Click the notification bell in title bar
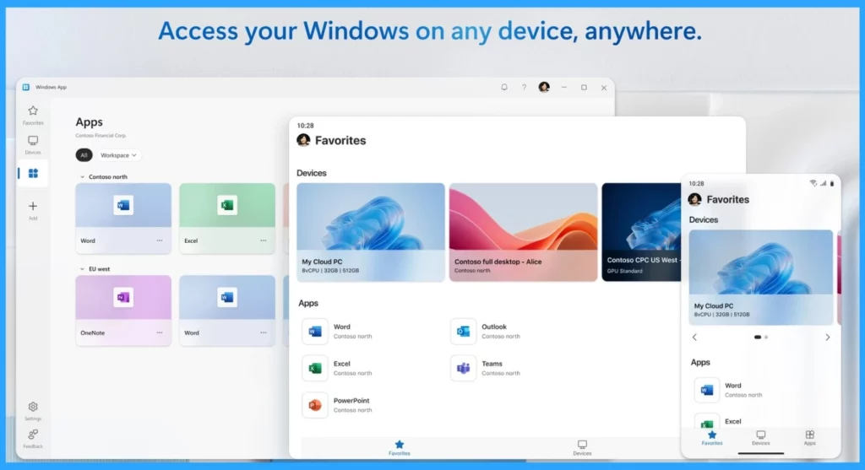The image size is (865, 470). coord(504,87)
